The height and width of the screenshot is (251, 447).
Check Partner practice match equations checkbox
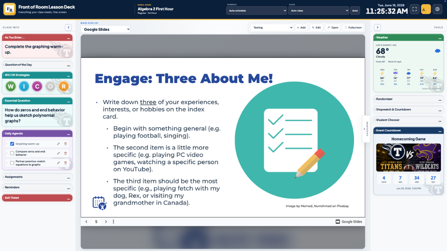click(x=12, y=163)
